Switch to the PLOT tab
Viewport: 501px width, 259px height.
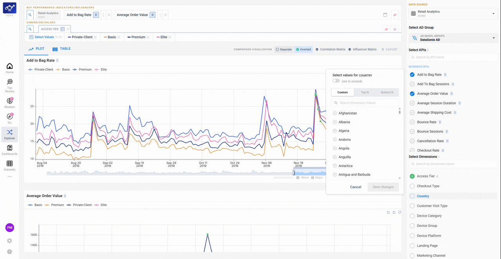coord(36,49)
